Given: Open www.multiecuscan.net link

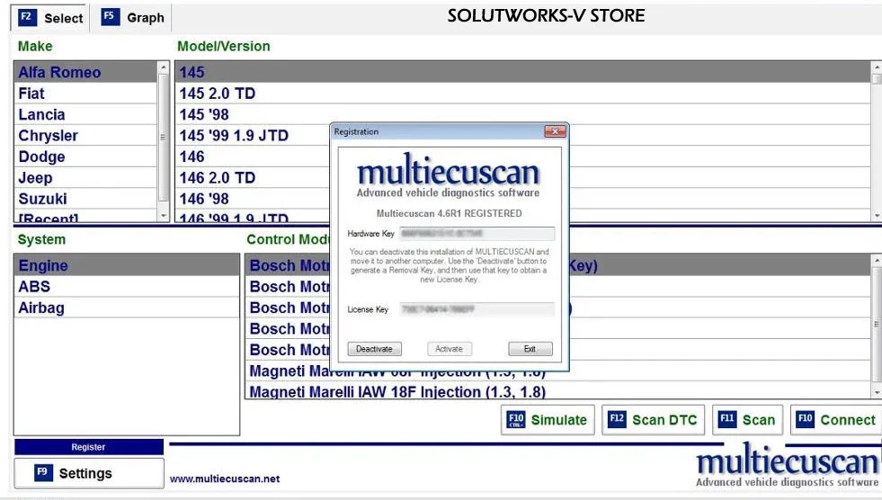Looking at the screenshot, I should click(225, 478).
